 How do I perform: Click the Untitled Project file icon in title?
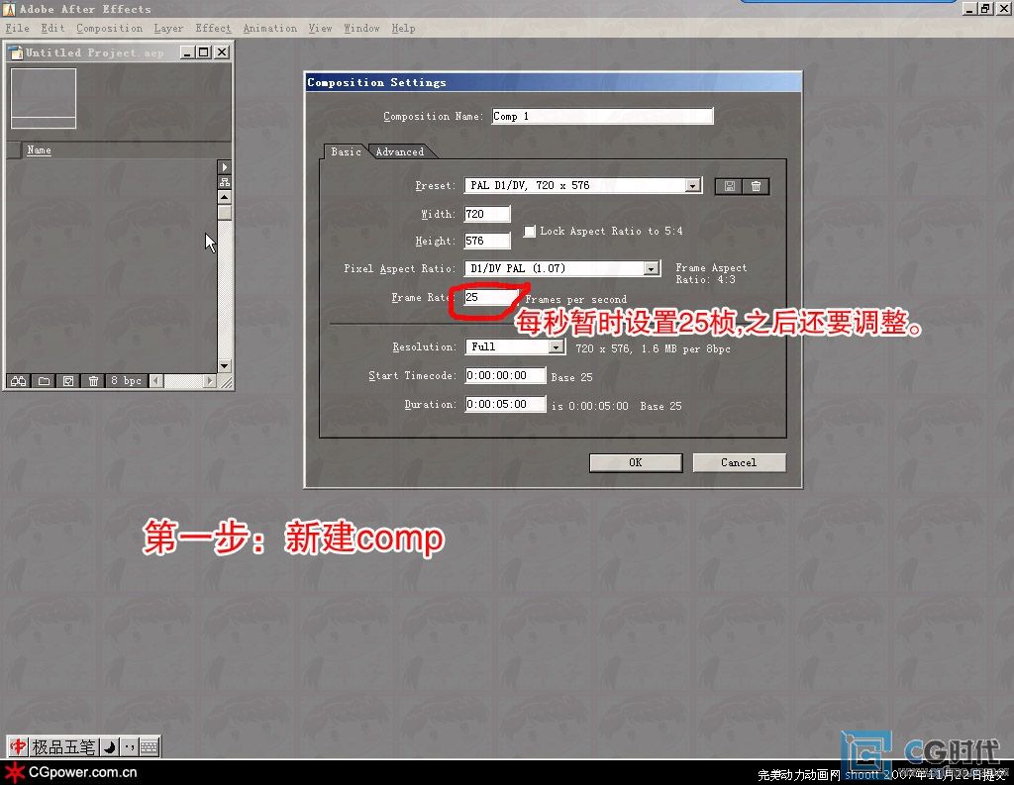[15, 52]
